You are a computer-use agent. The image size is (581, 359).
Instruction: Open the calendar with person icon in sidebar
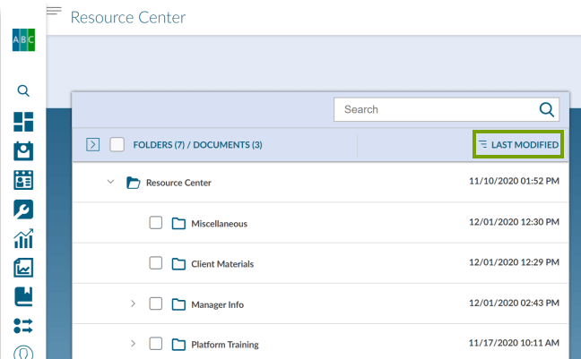click(23, 151)
